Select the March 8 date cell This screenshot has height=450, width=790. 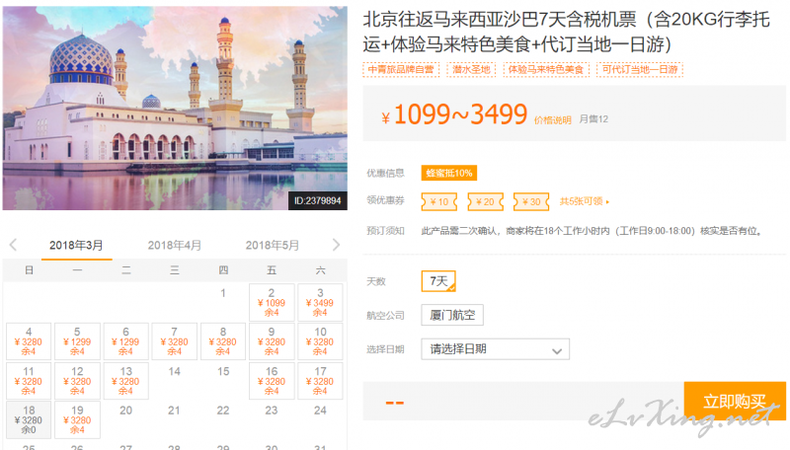coord(223,341)
